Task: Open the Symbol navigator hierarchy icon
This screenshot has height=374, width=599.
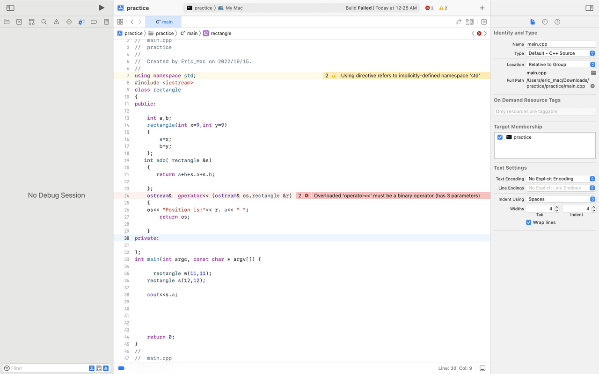Action: (x=31, y=22)
